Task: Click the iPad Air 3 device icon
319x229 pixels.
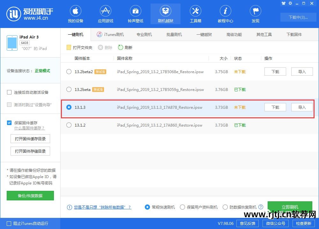Action: pos(12,43)
